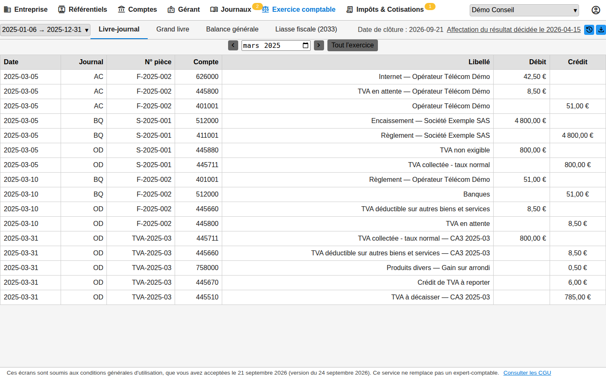606x378 pixels.
Task: Go to the previous month
Action: click(233, 45)
